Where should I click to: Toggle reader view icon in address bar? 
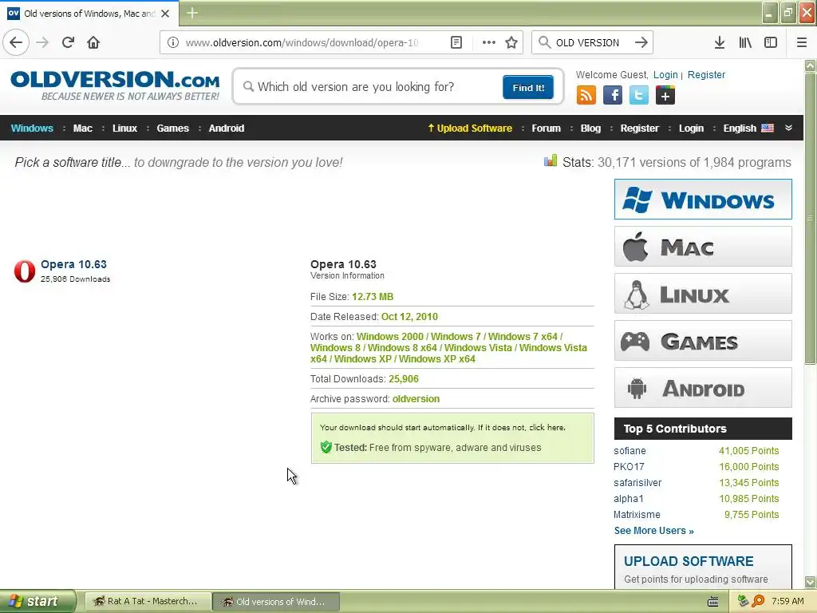pos(456,42)
